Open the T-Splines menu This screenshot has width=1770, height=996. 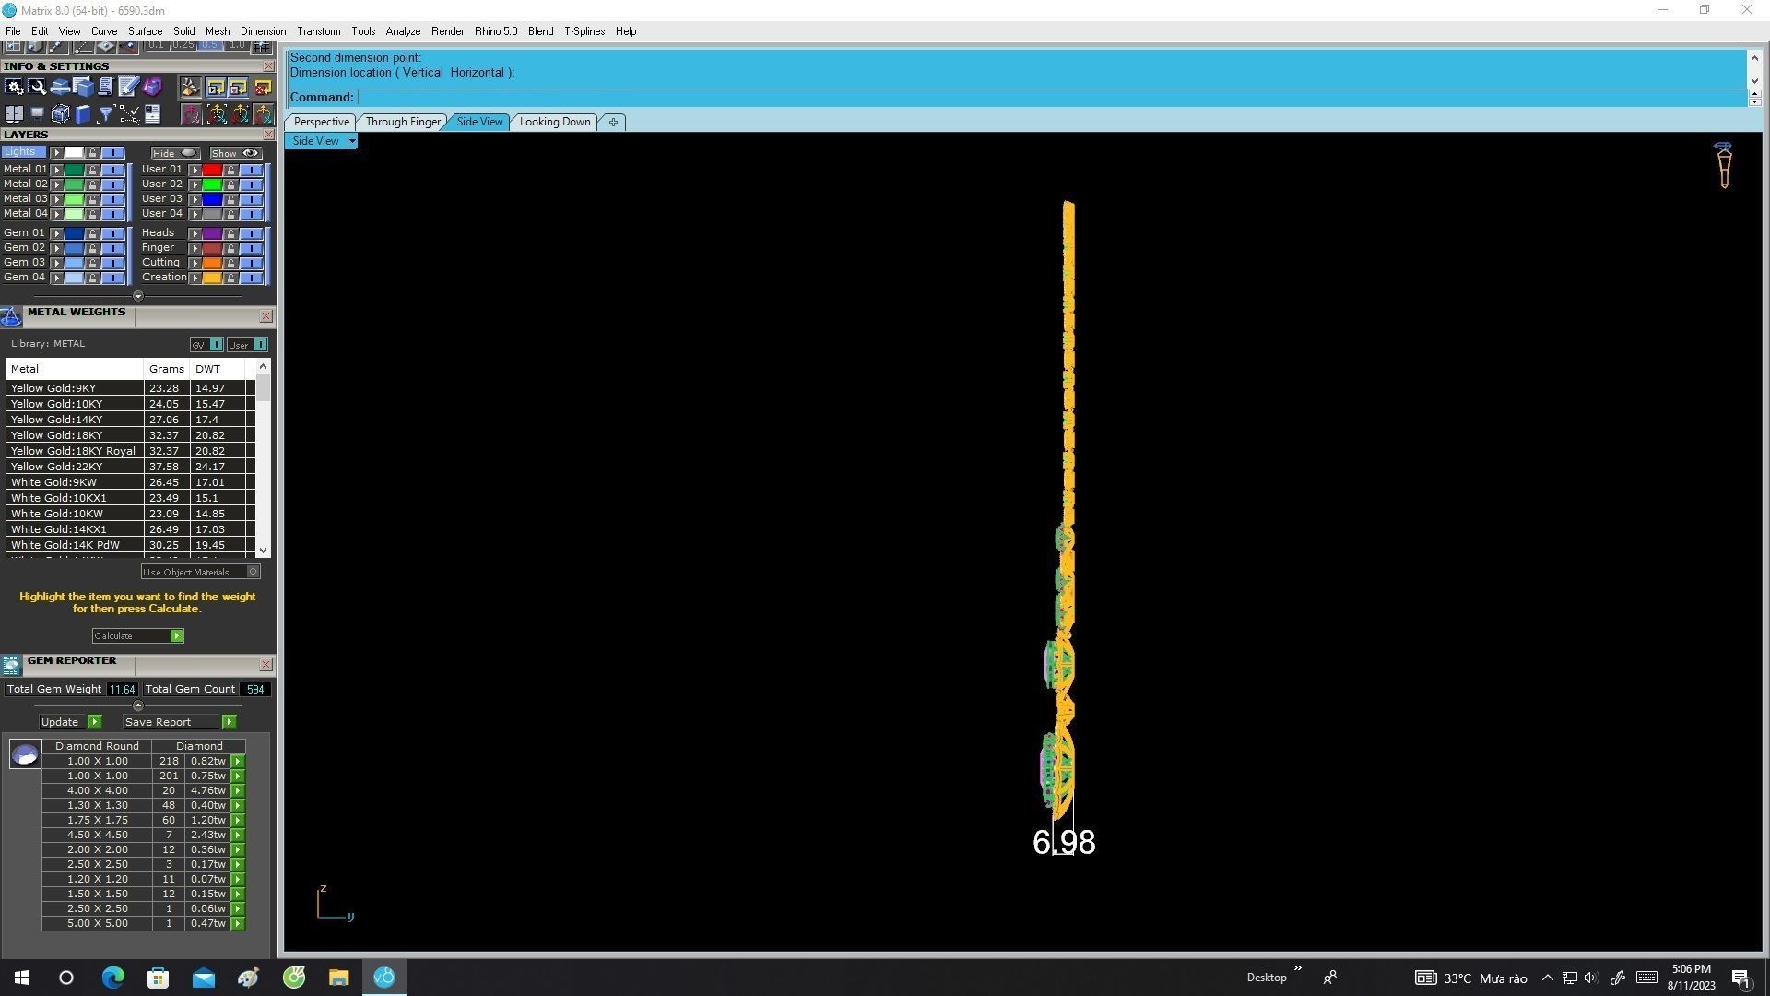[x=584, y=31]
